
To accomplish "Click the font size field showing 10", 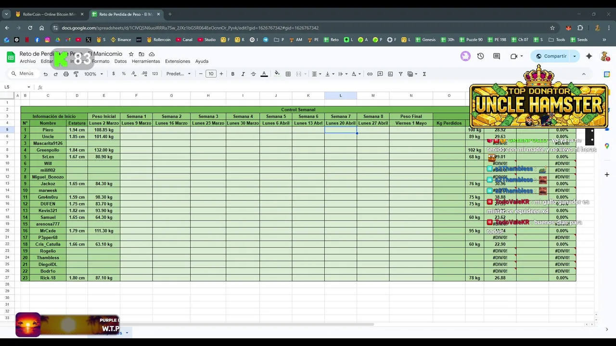I will (211, 74).
